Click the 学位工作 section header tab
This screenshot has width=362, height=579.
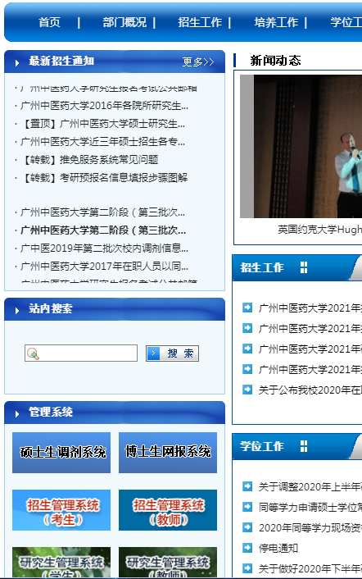262,446
